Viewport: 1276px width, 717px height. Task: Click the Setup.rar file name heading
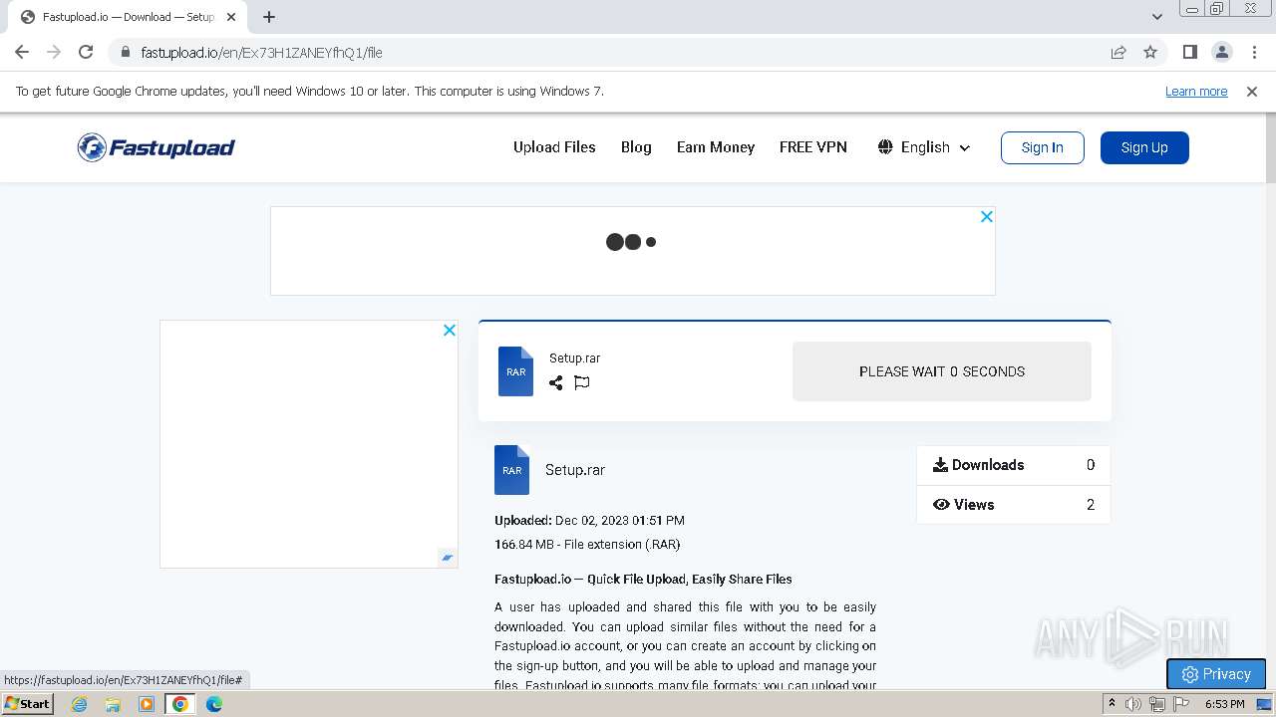(575, 470)
